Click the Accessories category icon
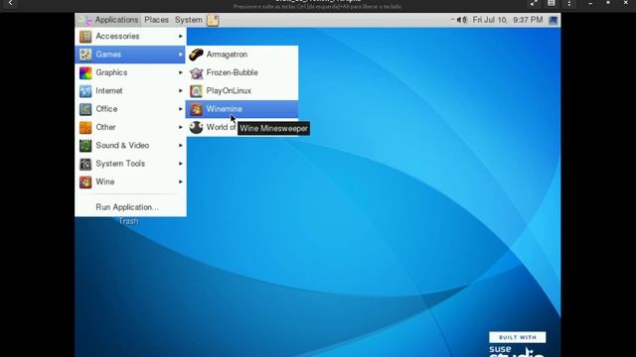 pyautogui.click(x=85, y=37)
